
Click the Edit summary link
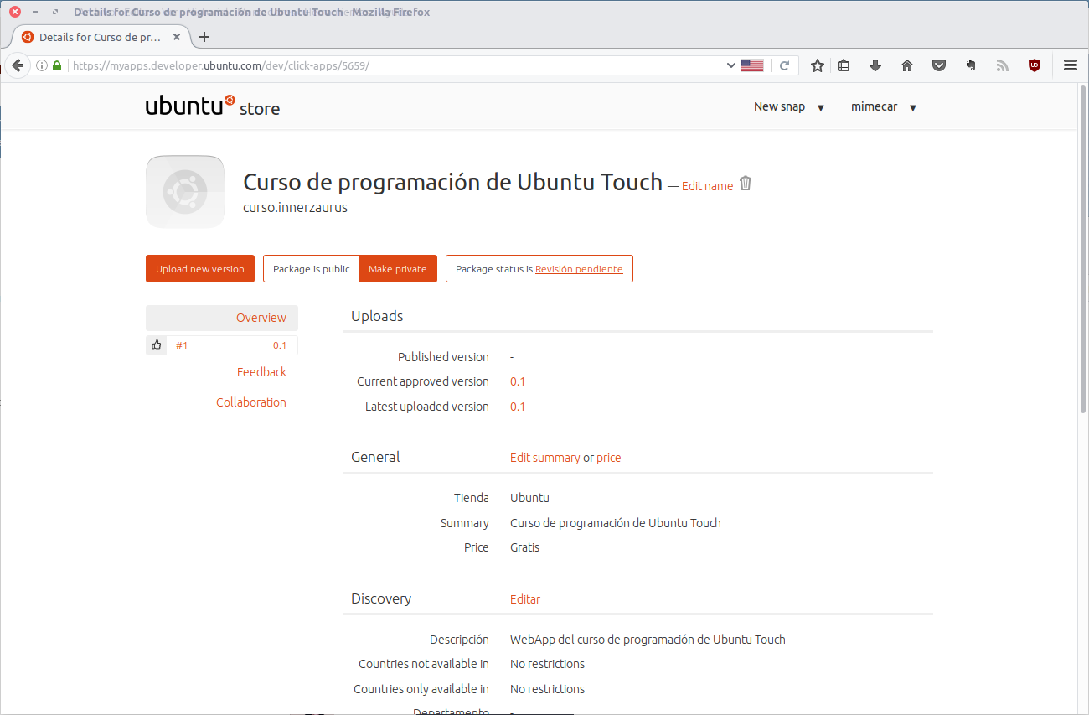[544, 458]
